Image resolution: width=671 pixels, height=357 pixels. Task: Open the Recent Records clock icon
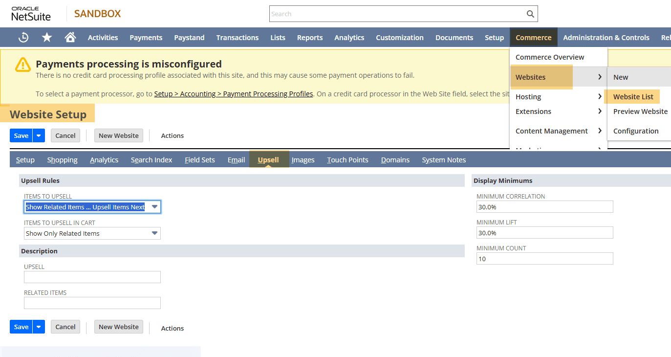point(23,37)
